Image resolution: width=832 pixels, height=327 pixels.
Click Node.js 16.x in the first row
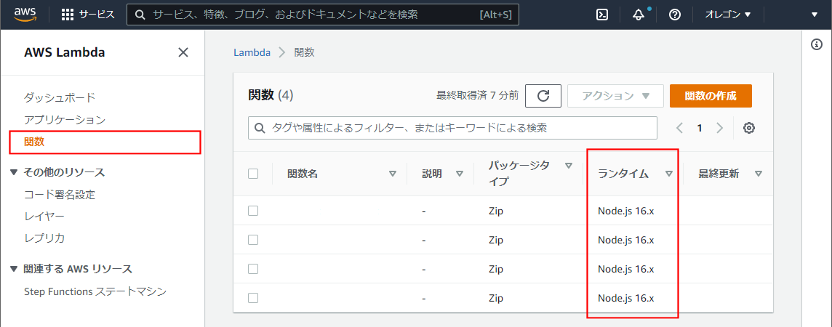pos(625,211)
